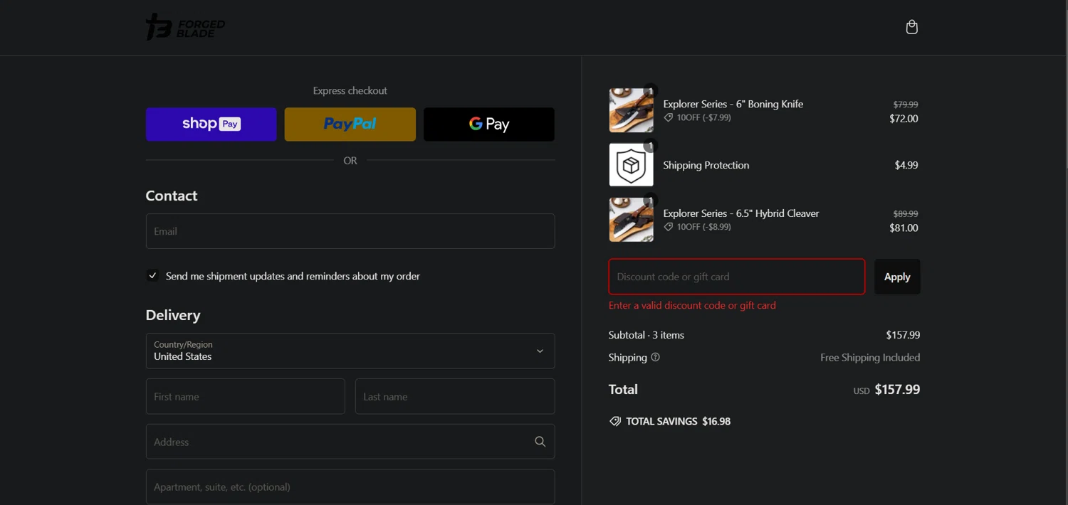Click the 'Enter a valid discount code' error text
The image size is (1068, 505).
[692, 305]
